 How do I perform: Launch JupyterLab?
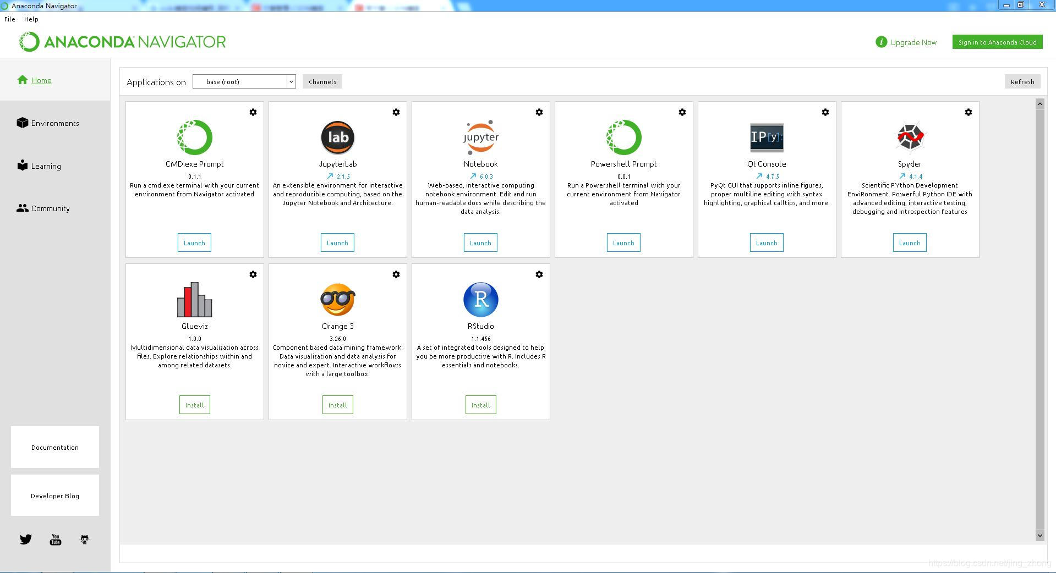click(x=337, y=243)
